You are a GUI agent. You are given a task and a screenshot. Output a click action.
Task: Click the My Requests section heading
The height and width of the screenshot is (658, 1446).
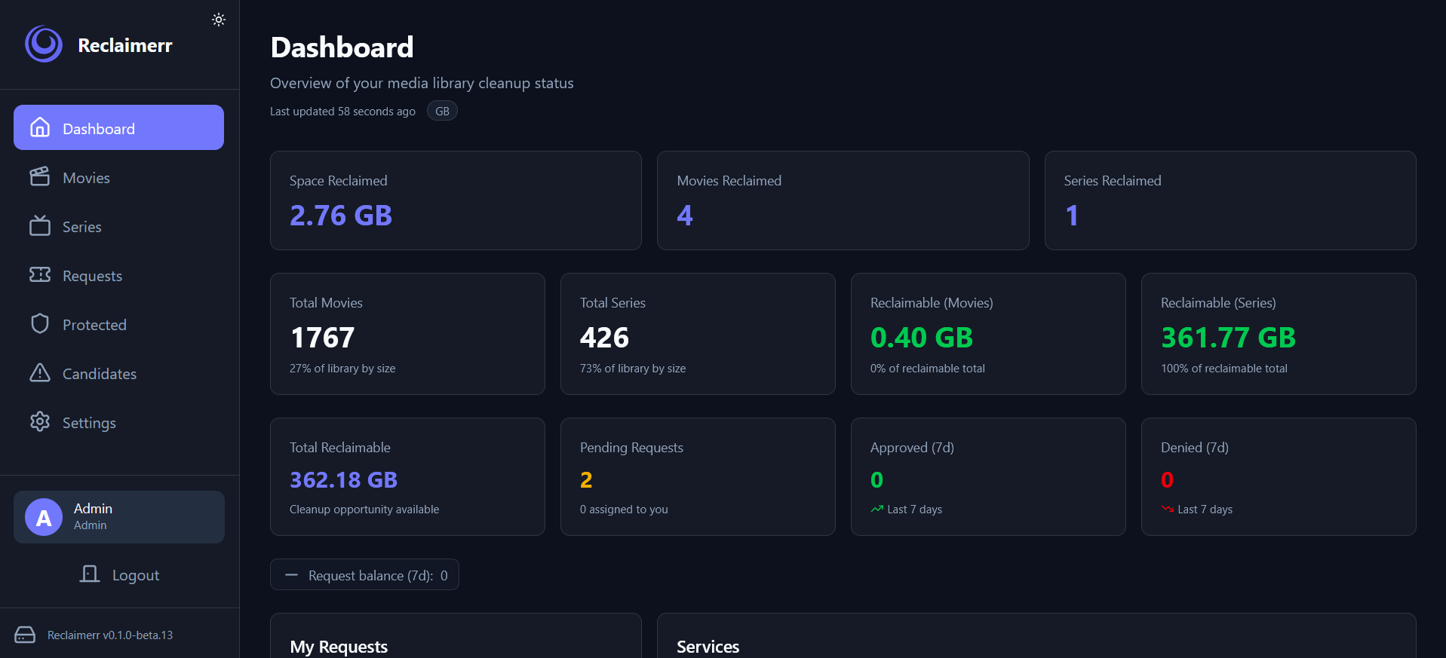pyautogui.click(x=339, y=647)
